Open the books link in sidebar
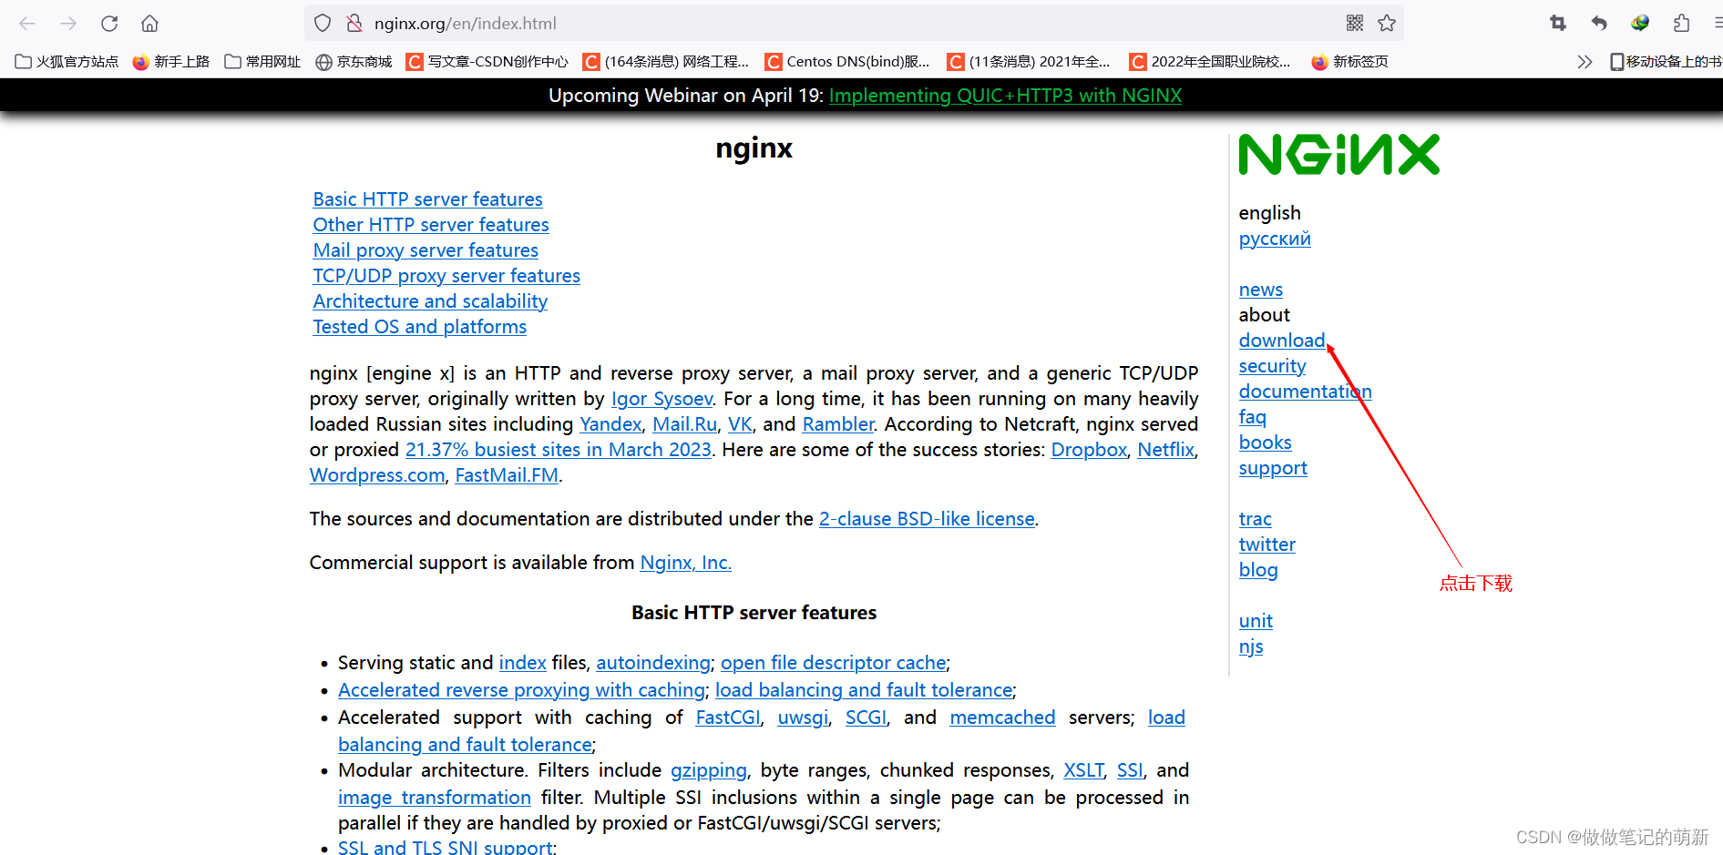This screenshot has width=1723, height=855. 1266,443
